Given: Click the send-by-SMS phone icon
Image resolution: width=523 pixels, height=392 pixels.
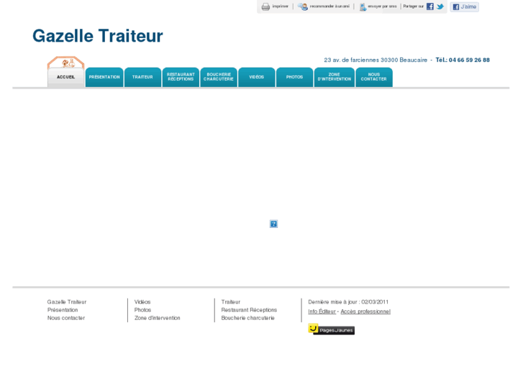Looking at the screenshot, I should (363, 6).
